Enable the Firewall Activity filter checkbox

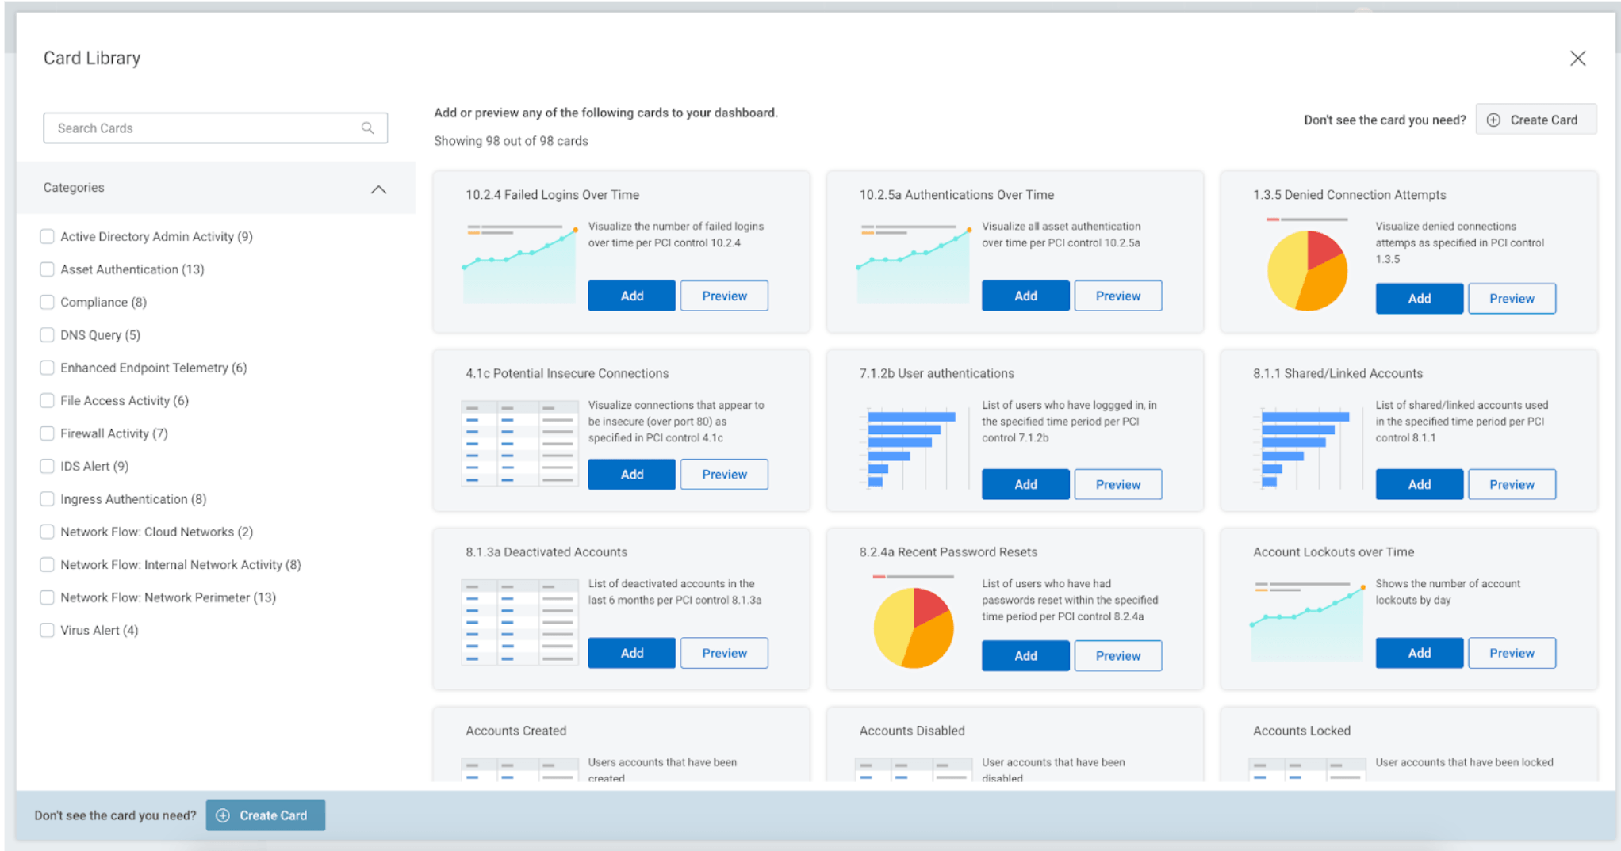(47, 433)
